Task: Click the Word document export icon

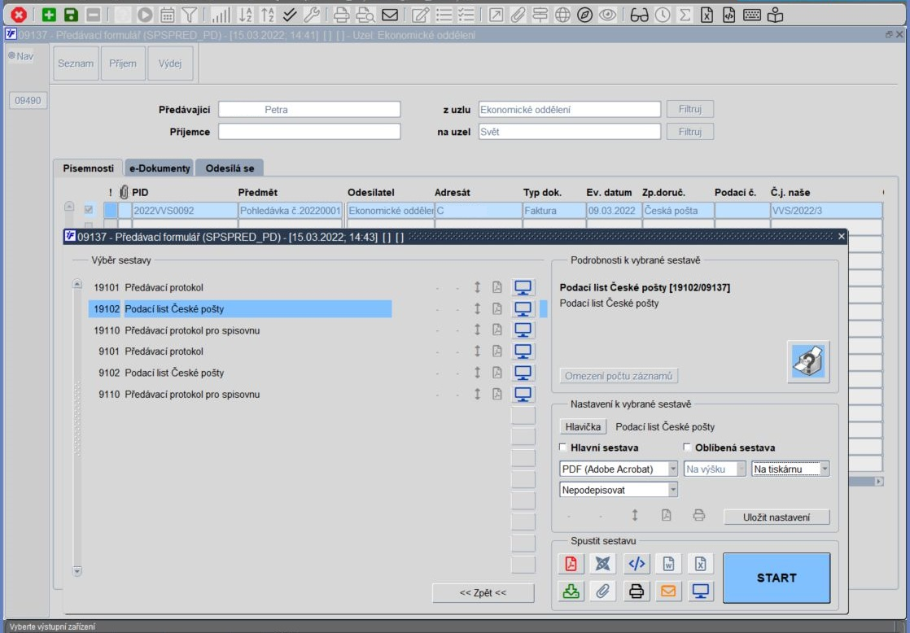Action: pyautogui.click(x=668, y=563)
